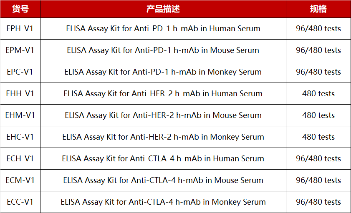Viewport: 351px width, 213px height.
Task: Click the EPM-V1 catalog number cell
Action: (x=20, y=50)
